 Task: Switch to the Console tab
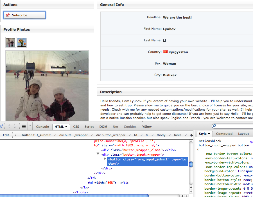[x=42, y=127]
